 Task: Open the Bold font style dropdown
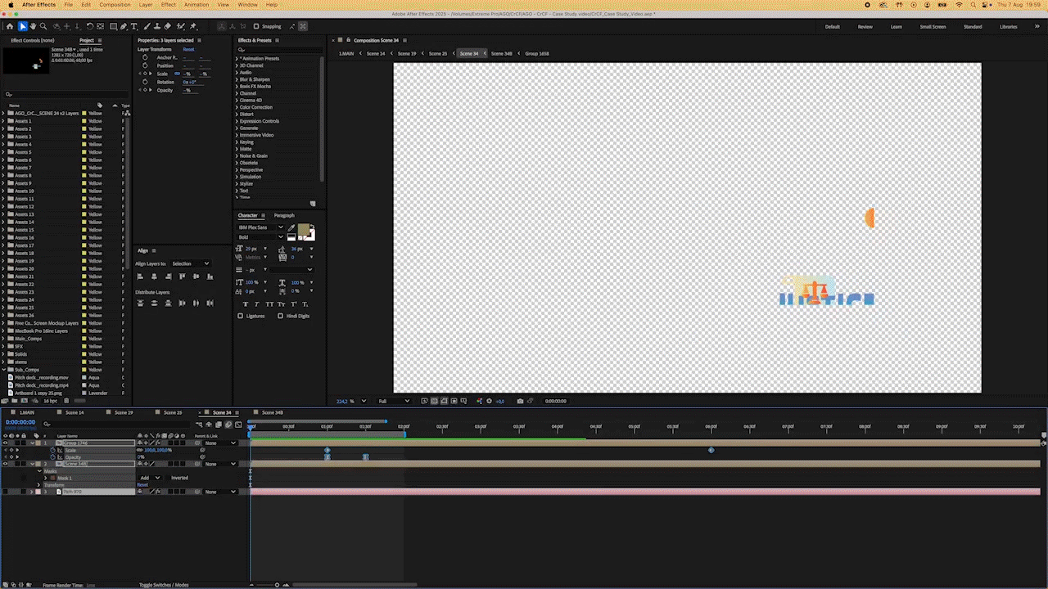pos(260,237)
